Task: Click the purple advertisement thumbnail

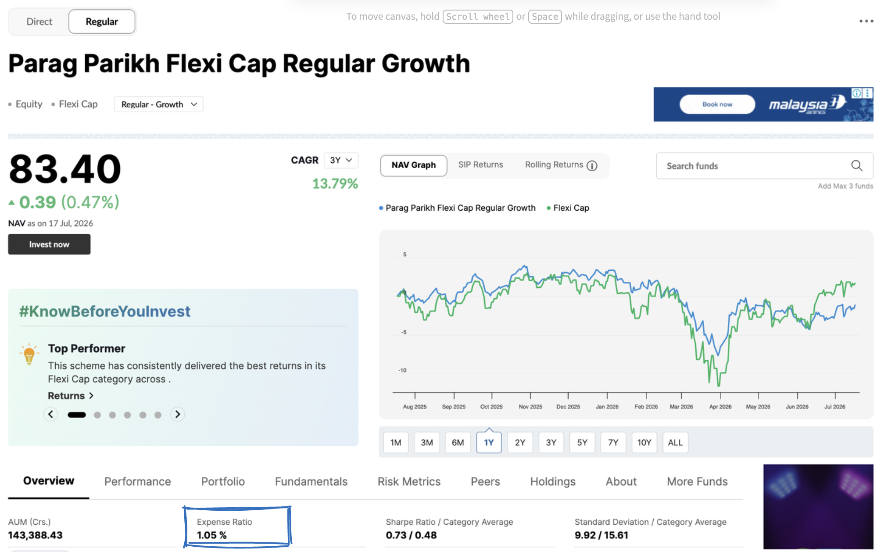Action: pyautogui.click(x=818, y=507)
